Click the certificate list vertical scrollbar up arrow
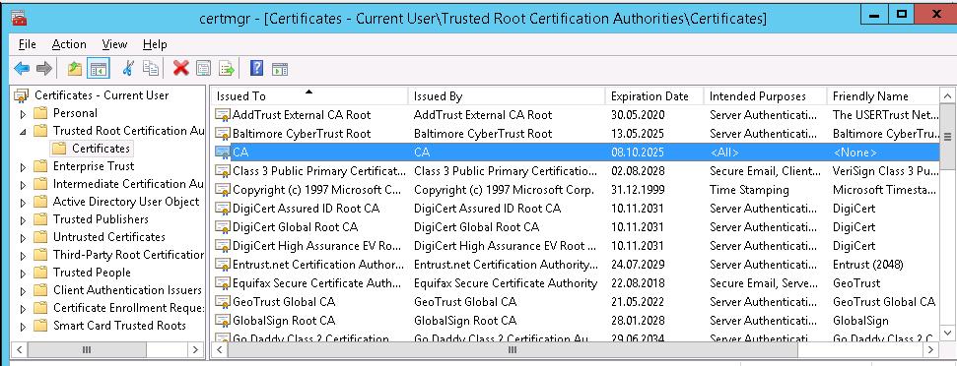957x366 pixels. click(x=947, y=95)
